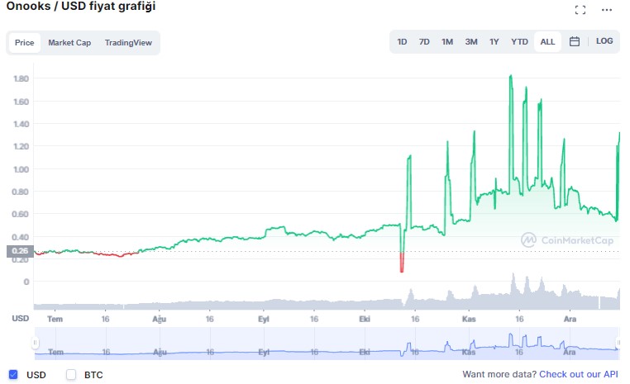Select the 1M time range
Screen dimensions: 630x384
click(x=447, y=42)
